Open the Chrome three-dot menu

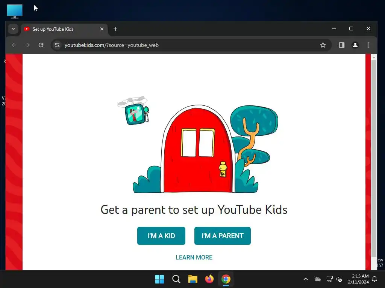point(368,45)
